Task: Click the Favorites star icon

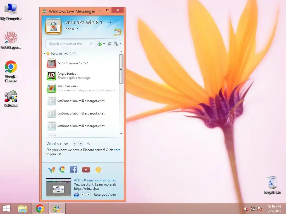Action: tap(48, 53)
